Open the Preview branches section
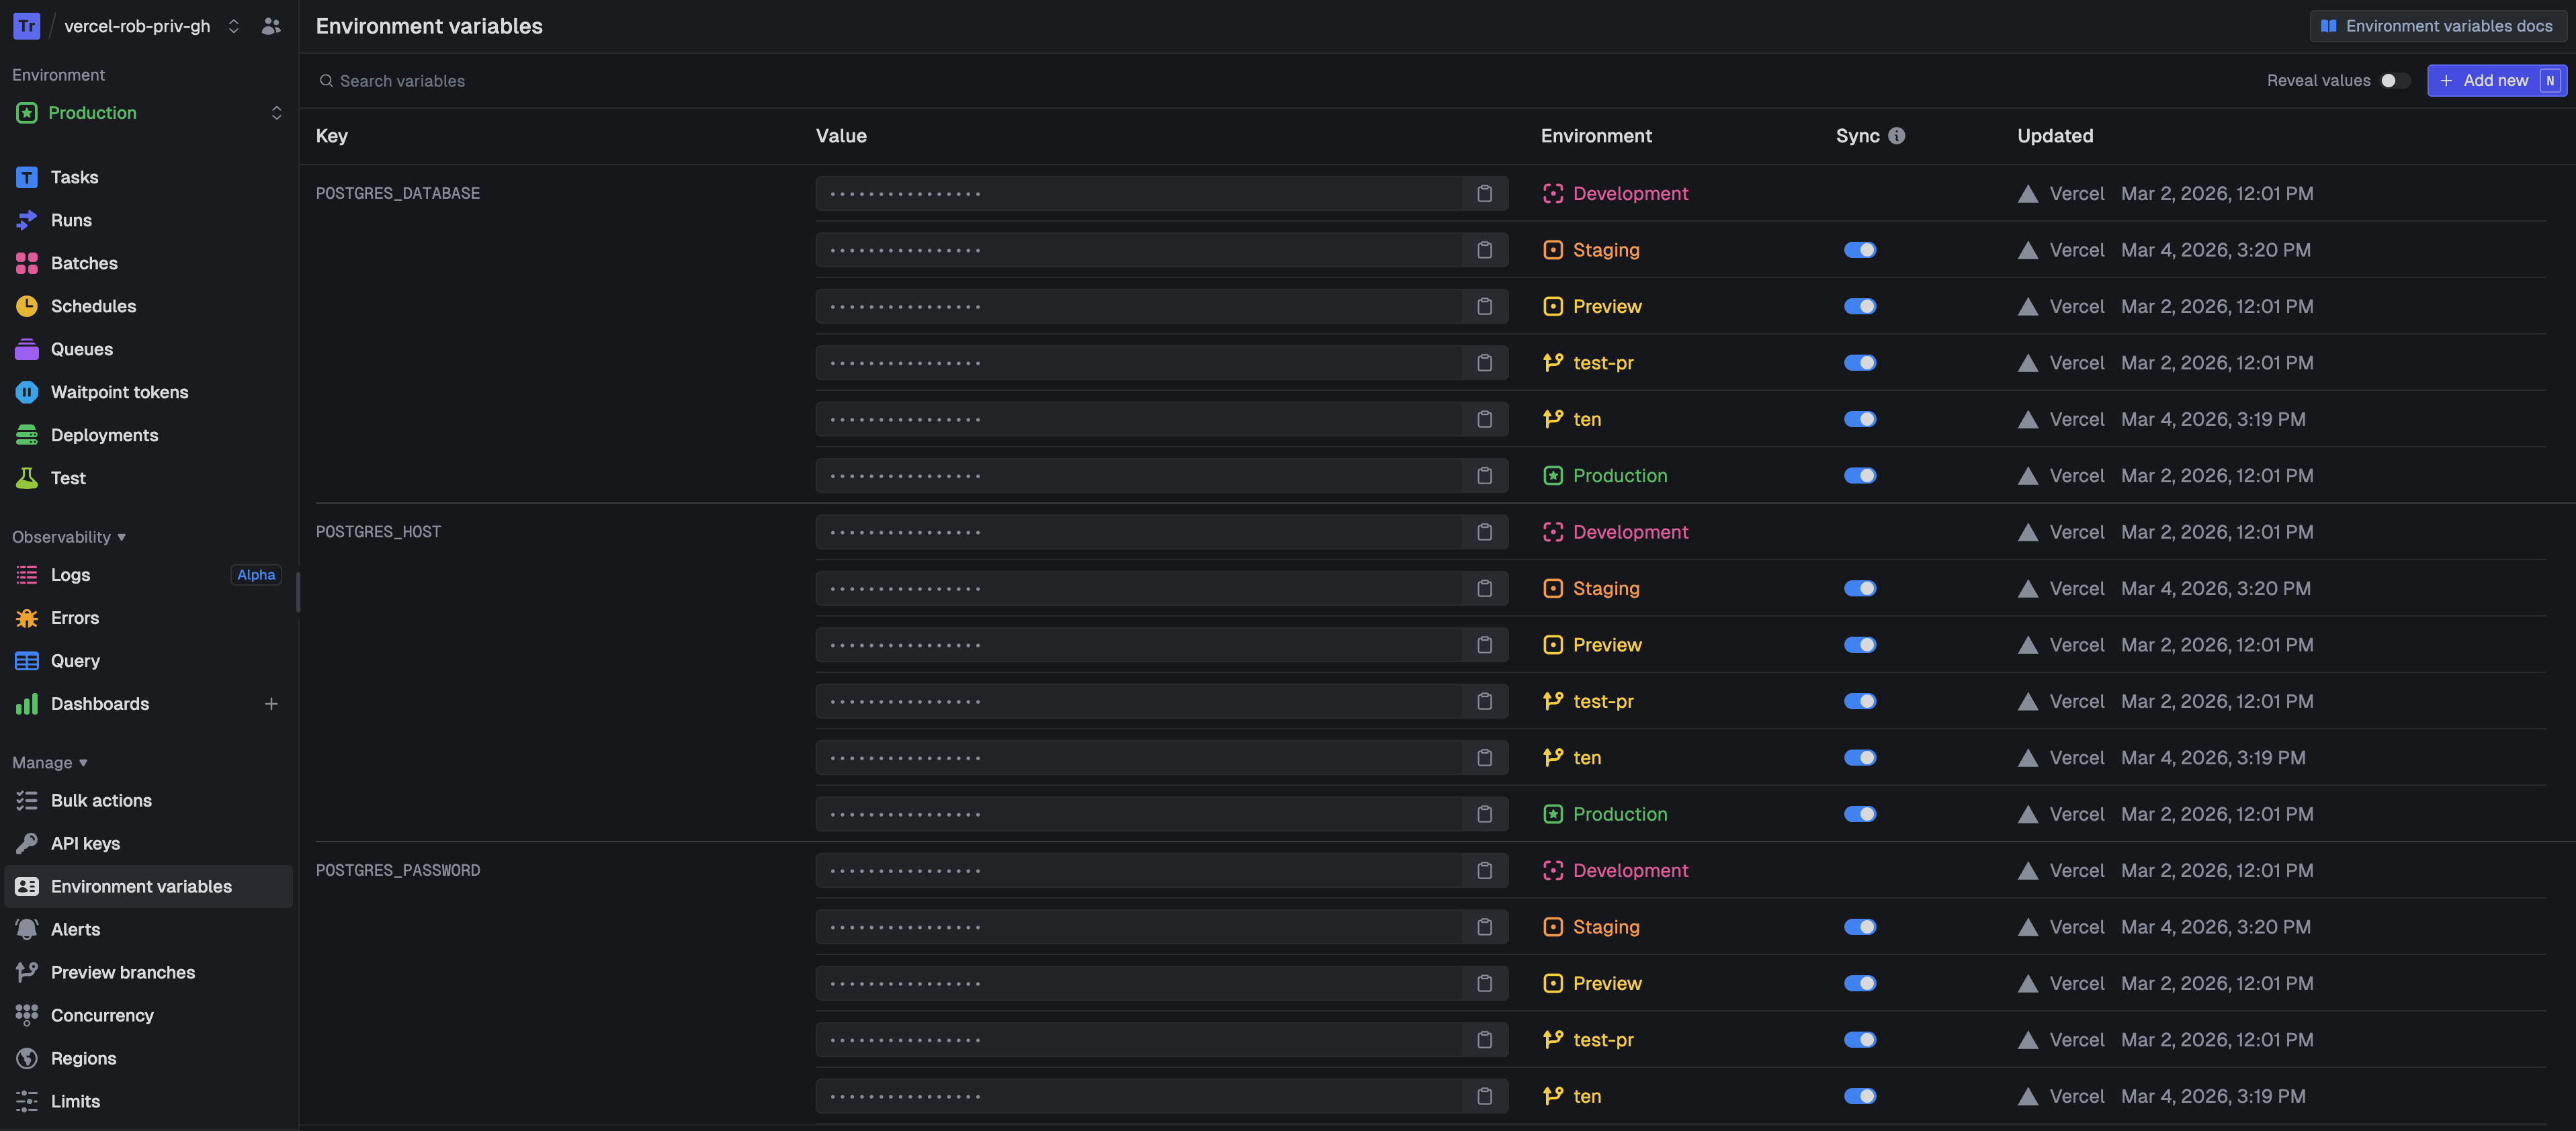The height and width of the screenshot is (1131, 2576). coord(123,971)
